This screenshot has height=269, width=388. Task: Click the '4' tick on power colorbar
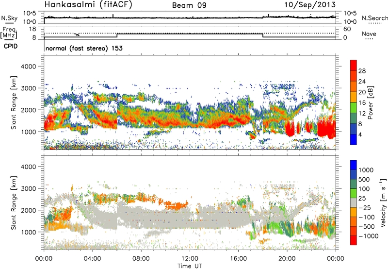(x=360, y=134)
